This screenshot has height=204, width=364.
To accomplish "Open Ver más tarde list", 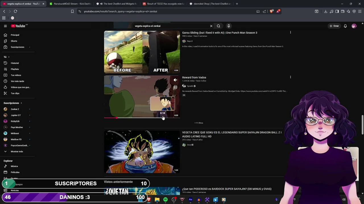I will click(x=17, y=81).
